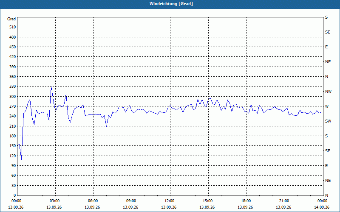Image resolution: width=340 pixels, height=212 pixels.
Task: Click the 0 y-axis origin label
Action: click(15, 195)
